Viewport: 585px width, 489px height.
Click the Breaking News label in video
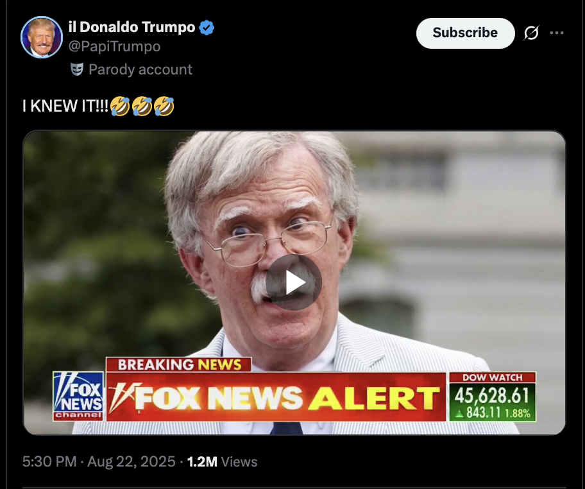[x=179, y=365]
